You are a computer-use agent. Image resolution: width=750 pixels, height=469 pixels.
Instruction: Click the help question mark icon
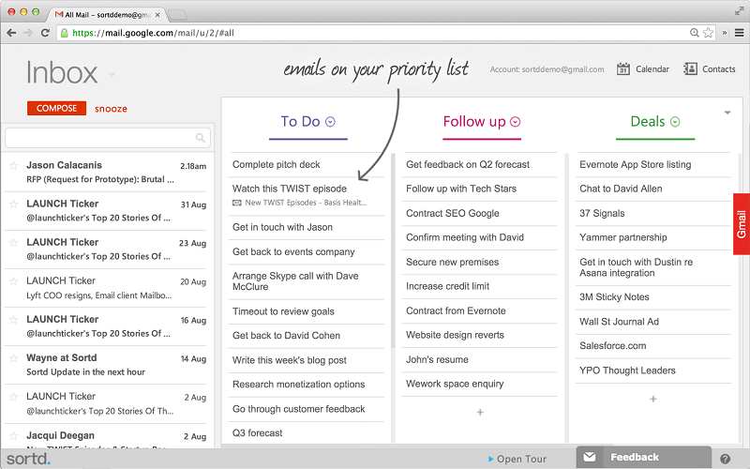click(x=725, y=459)
